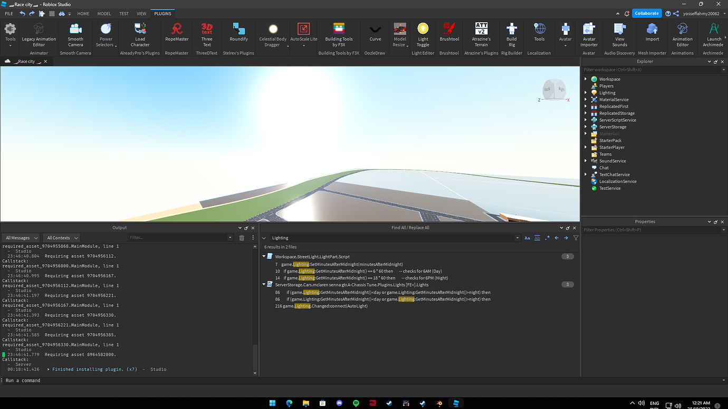Open the All Messages dropdown in Output
728x409 pixels.
[x=20, y=238]
